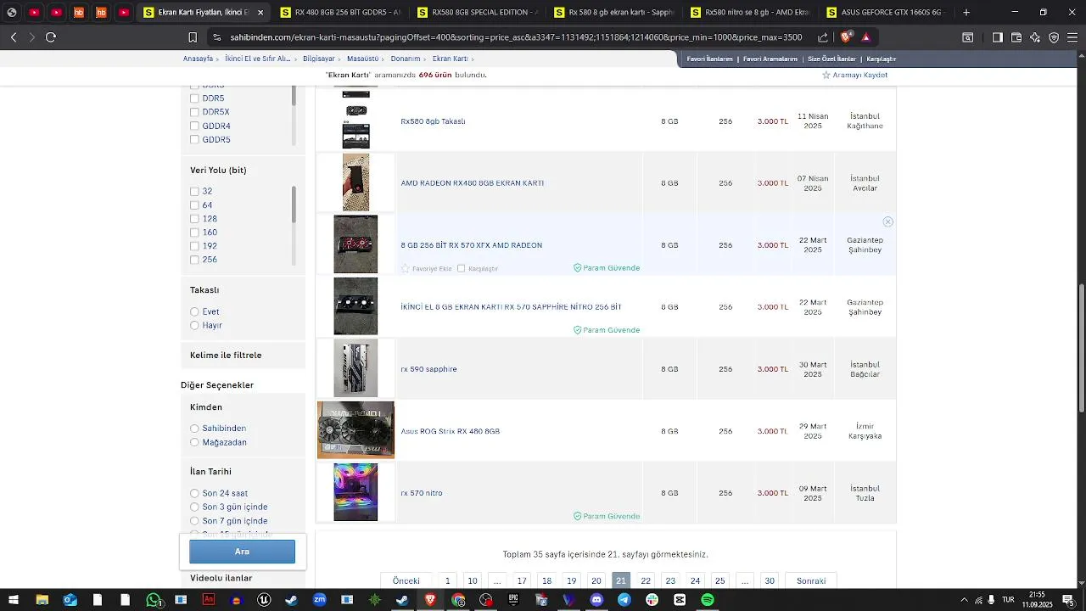This screenshot has height=611, width=1086.
Task: Select Evet under Takaslı
Action: point(194,311)
